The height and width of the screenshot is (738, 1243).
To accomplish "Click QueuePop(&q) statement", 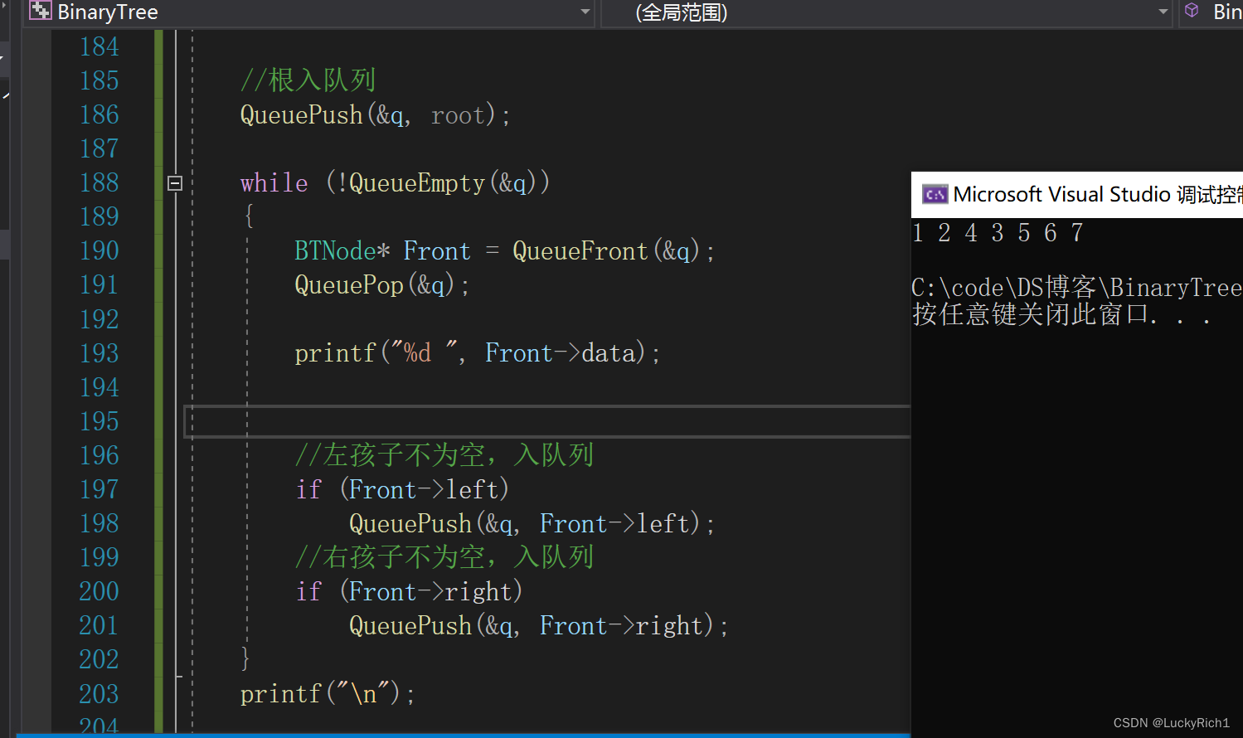I will coord(382,285).
